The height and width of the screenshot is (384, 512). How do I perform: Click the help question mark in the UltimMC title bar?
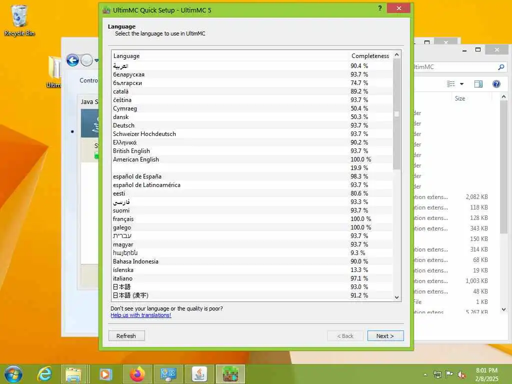click(x=380, y=8)
